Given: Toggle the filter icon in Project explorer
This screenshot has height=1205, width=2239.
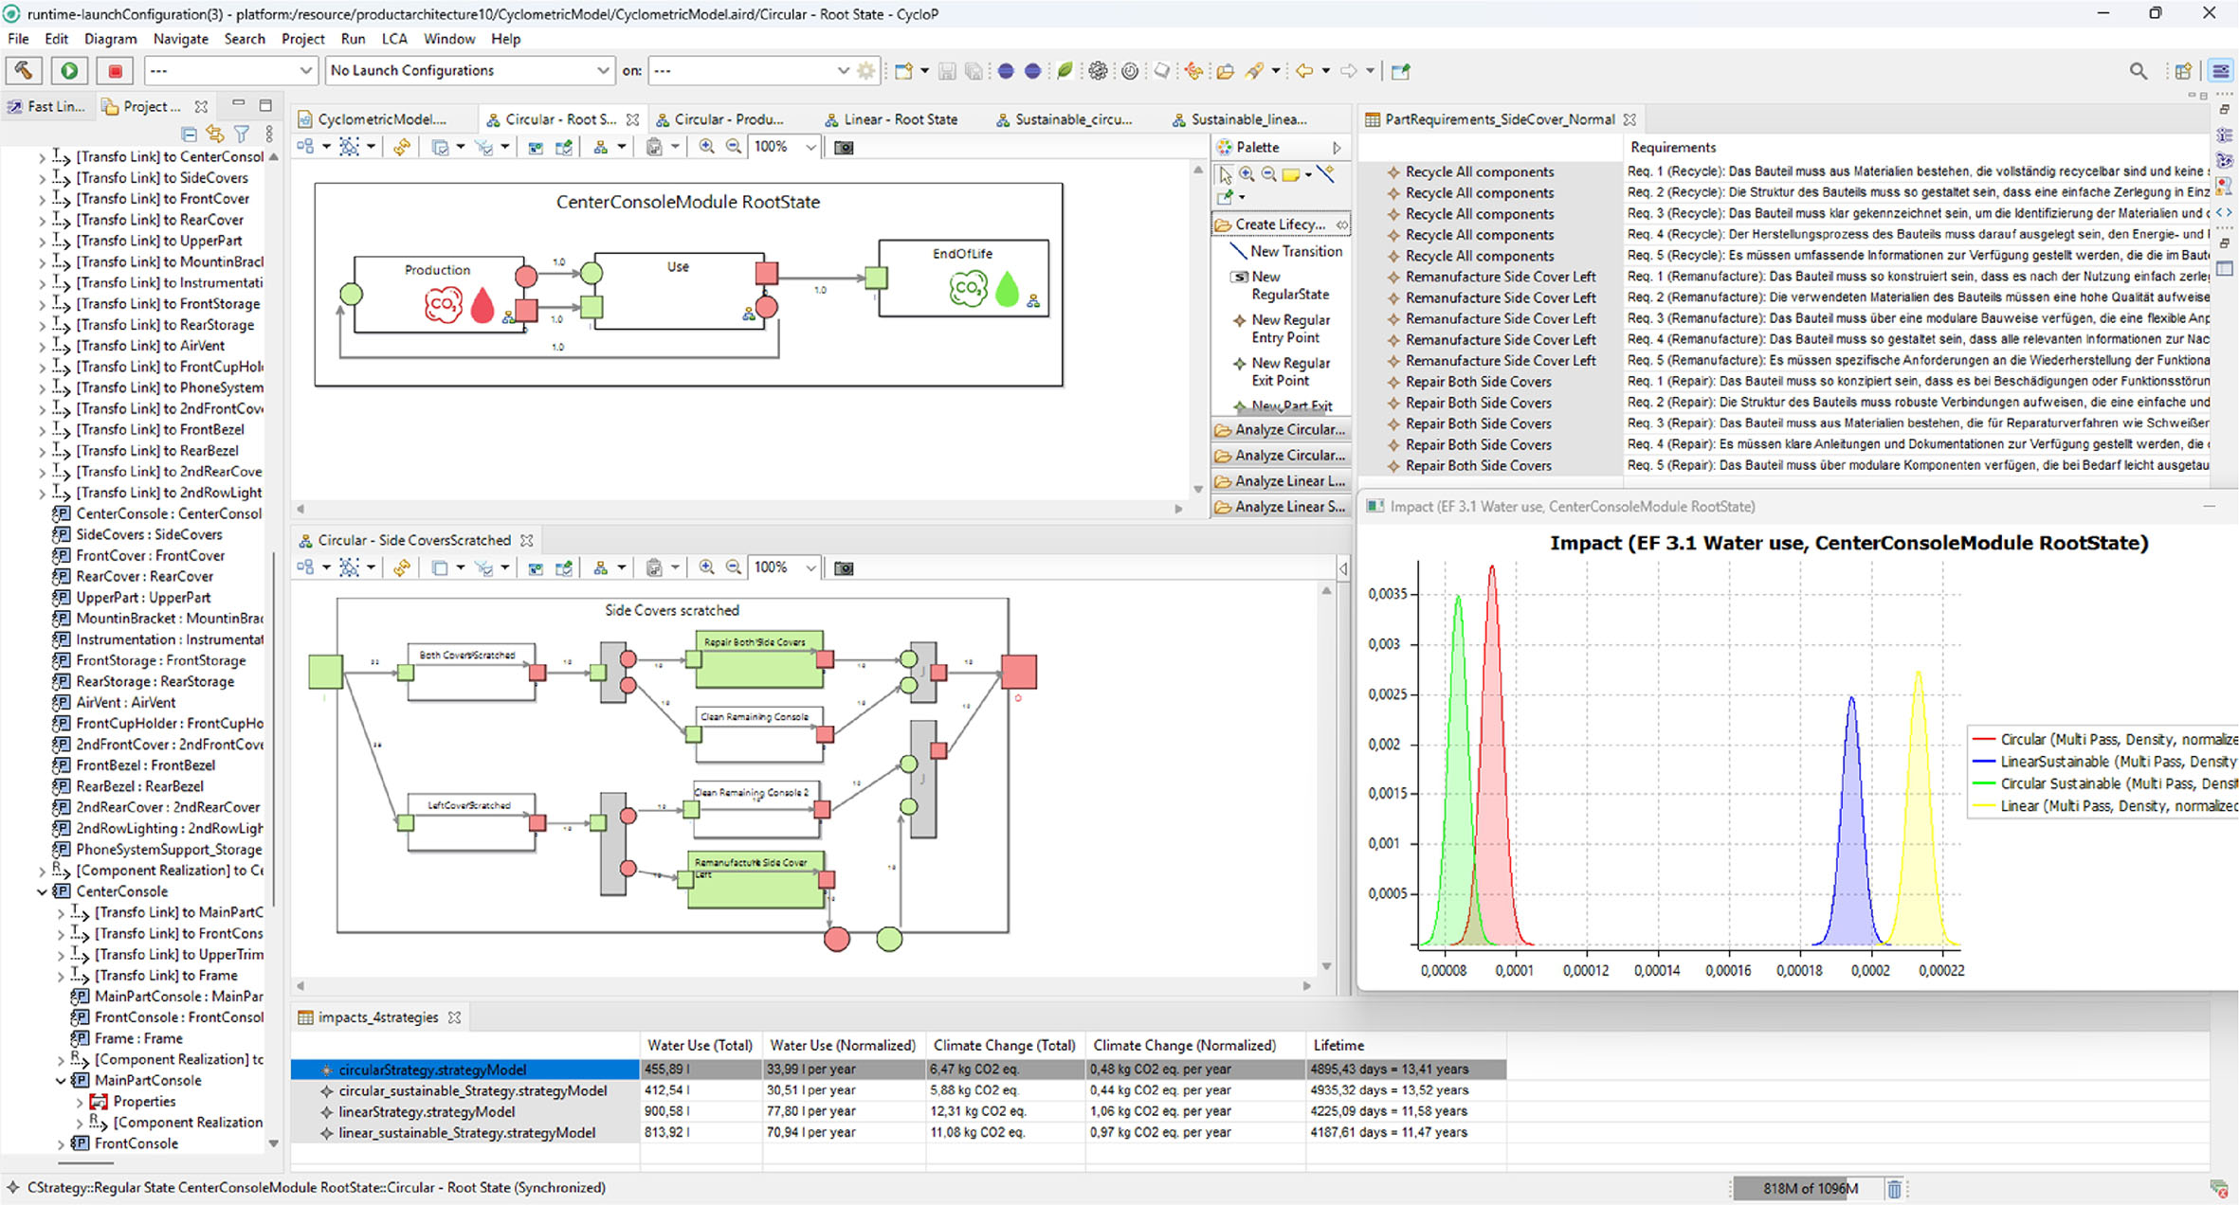Looking at the screenshot, I should coord(242,135).
